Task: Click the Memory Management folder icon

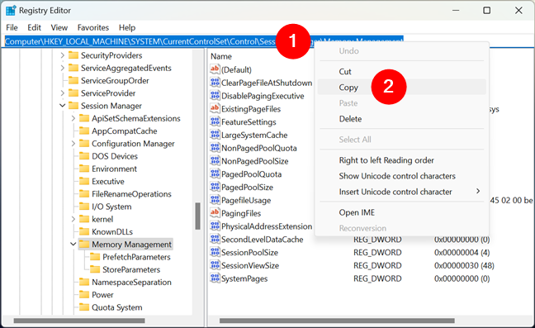Action: click(84, 245)
